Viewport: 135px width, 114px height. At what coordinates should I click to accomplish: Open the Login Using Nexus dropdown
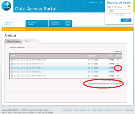click(x=122, y=7)
